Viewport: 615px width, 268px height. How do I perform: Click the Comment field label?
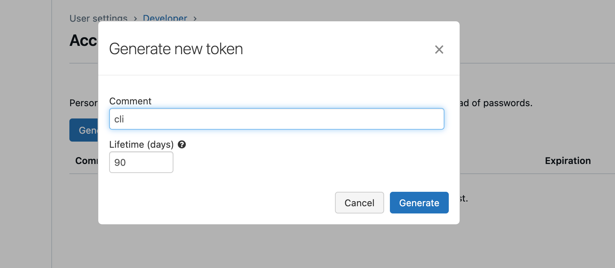coord(130,101)
